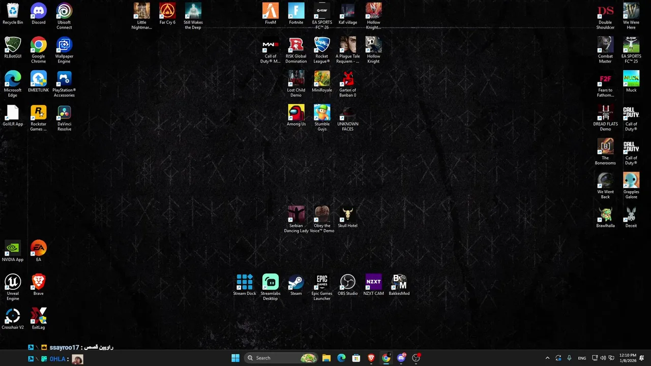This screenshot has width=651, height=366.
Task: Select the Kaf village icon
Action: click(x=348, y=14)
